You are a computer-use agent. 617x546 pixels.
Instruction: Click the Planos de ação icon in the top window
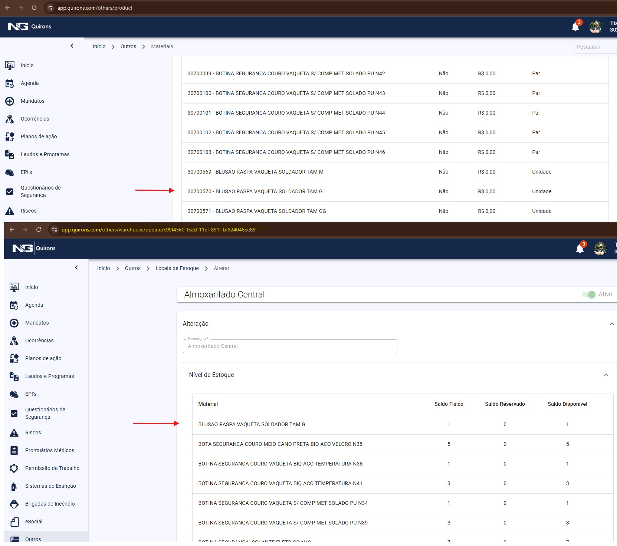tap(10, 136)
